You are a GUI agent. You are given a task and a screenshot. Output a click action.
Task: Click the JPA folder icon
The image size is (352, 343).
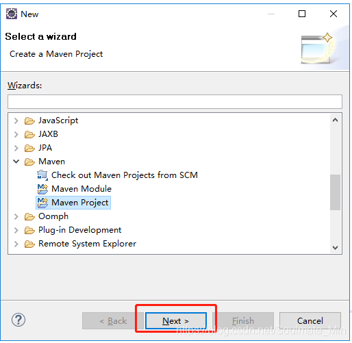pos(29,148)
